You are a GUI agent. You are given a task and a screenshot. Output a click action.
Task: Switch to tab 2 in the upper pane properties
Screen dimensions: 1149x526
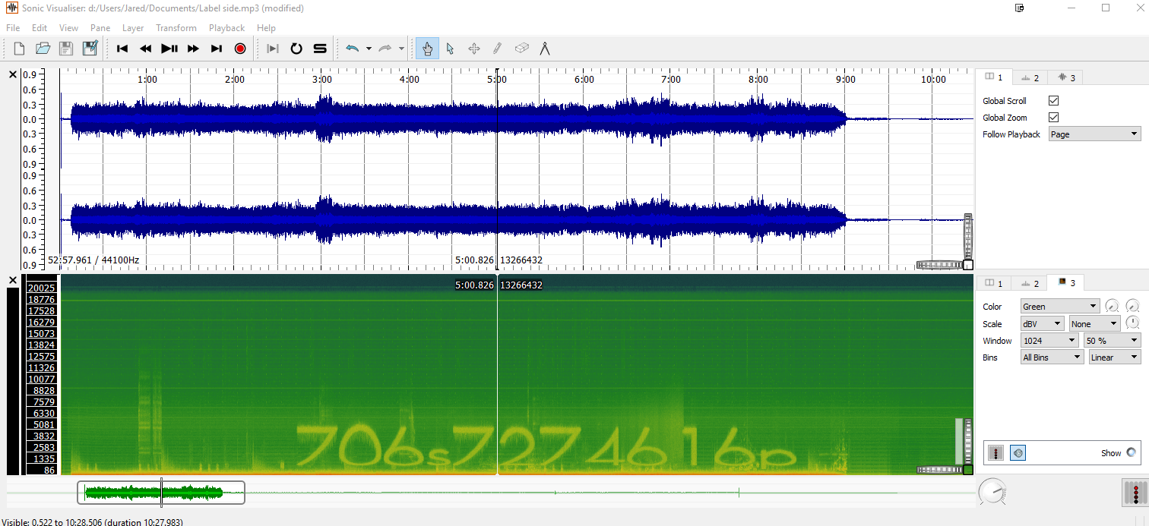click(1030, 77)
